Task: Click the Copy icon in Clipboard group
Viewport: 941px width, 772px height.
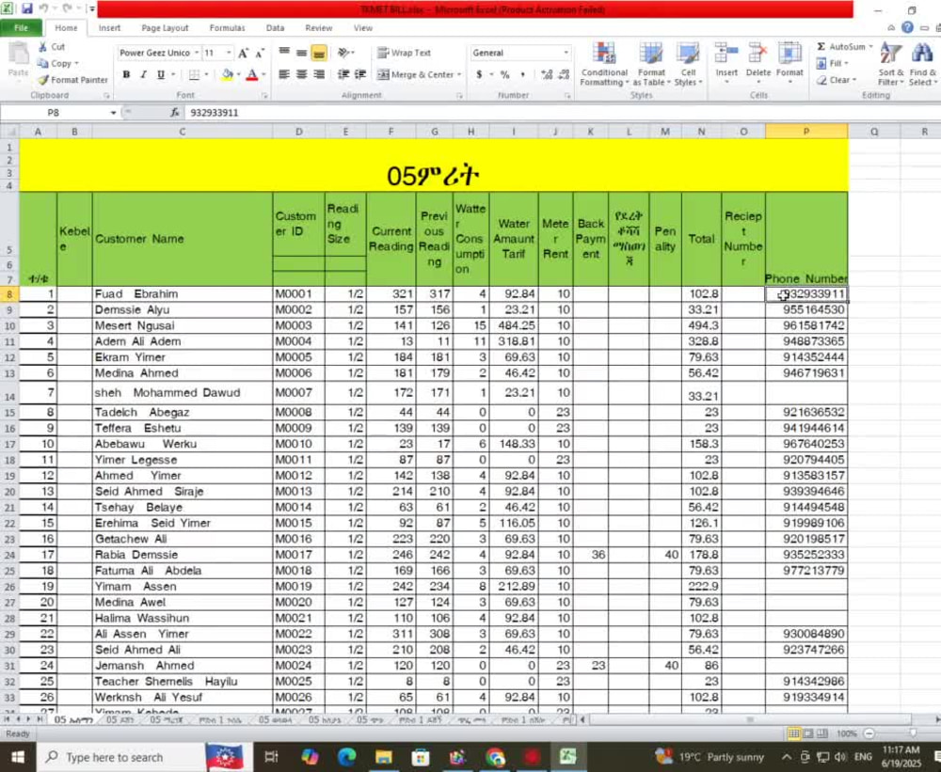Action: pyautogui.click(x=42, y=63)
